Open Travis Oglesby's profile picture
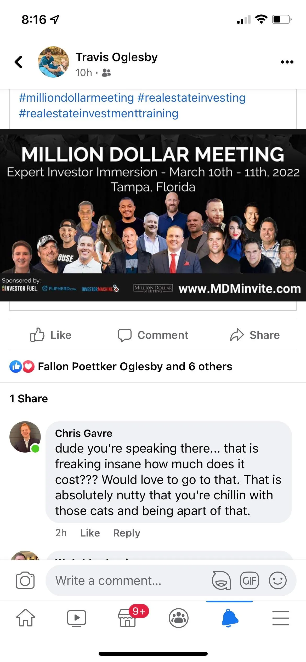This screenshot has height=662, width=306. [53, 62]
